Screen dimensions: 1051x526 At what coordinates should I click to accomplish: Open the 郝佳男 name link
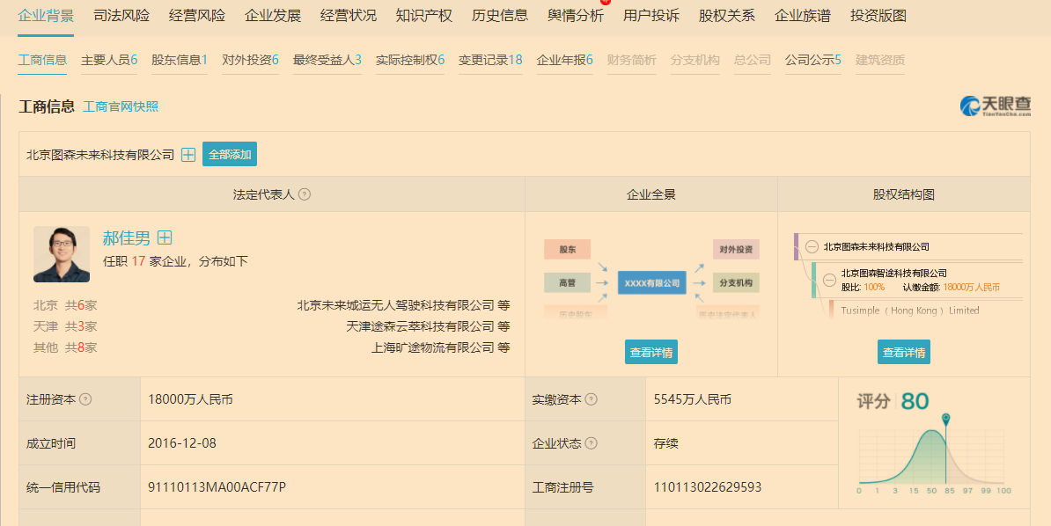click(127, 237)
